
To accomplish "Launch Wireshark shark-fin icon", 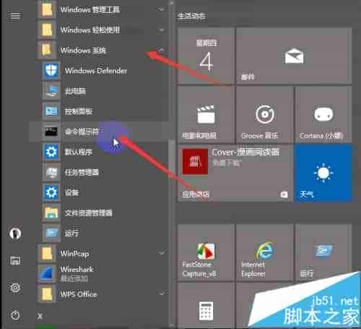I will coord(47,273).
